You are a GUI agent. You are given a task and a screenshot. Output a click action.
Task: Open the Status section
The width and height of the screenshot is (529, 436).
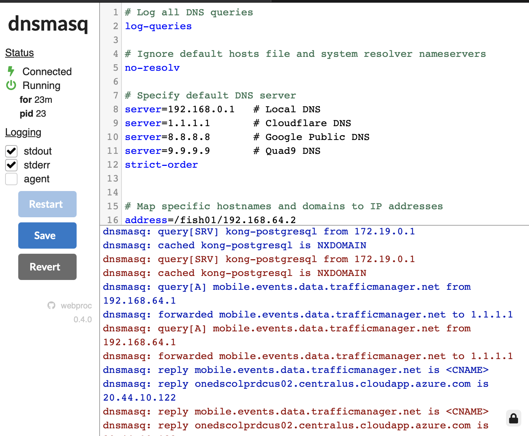point(19,52)
